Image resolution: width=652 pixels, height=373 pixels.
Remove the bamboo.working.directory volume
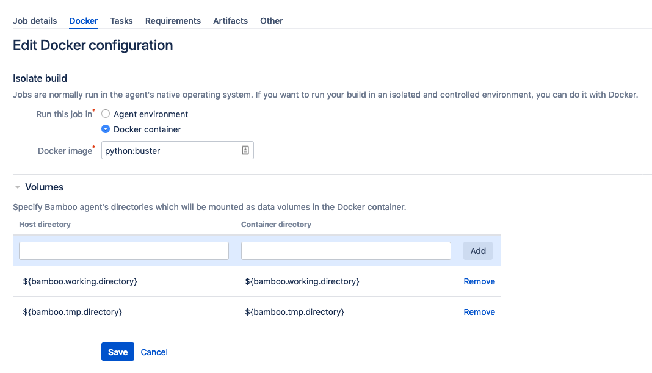point(479,281)
